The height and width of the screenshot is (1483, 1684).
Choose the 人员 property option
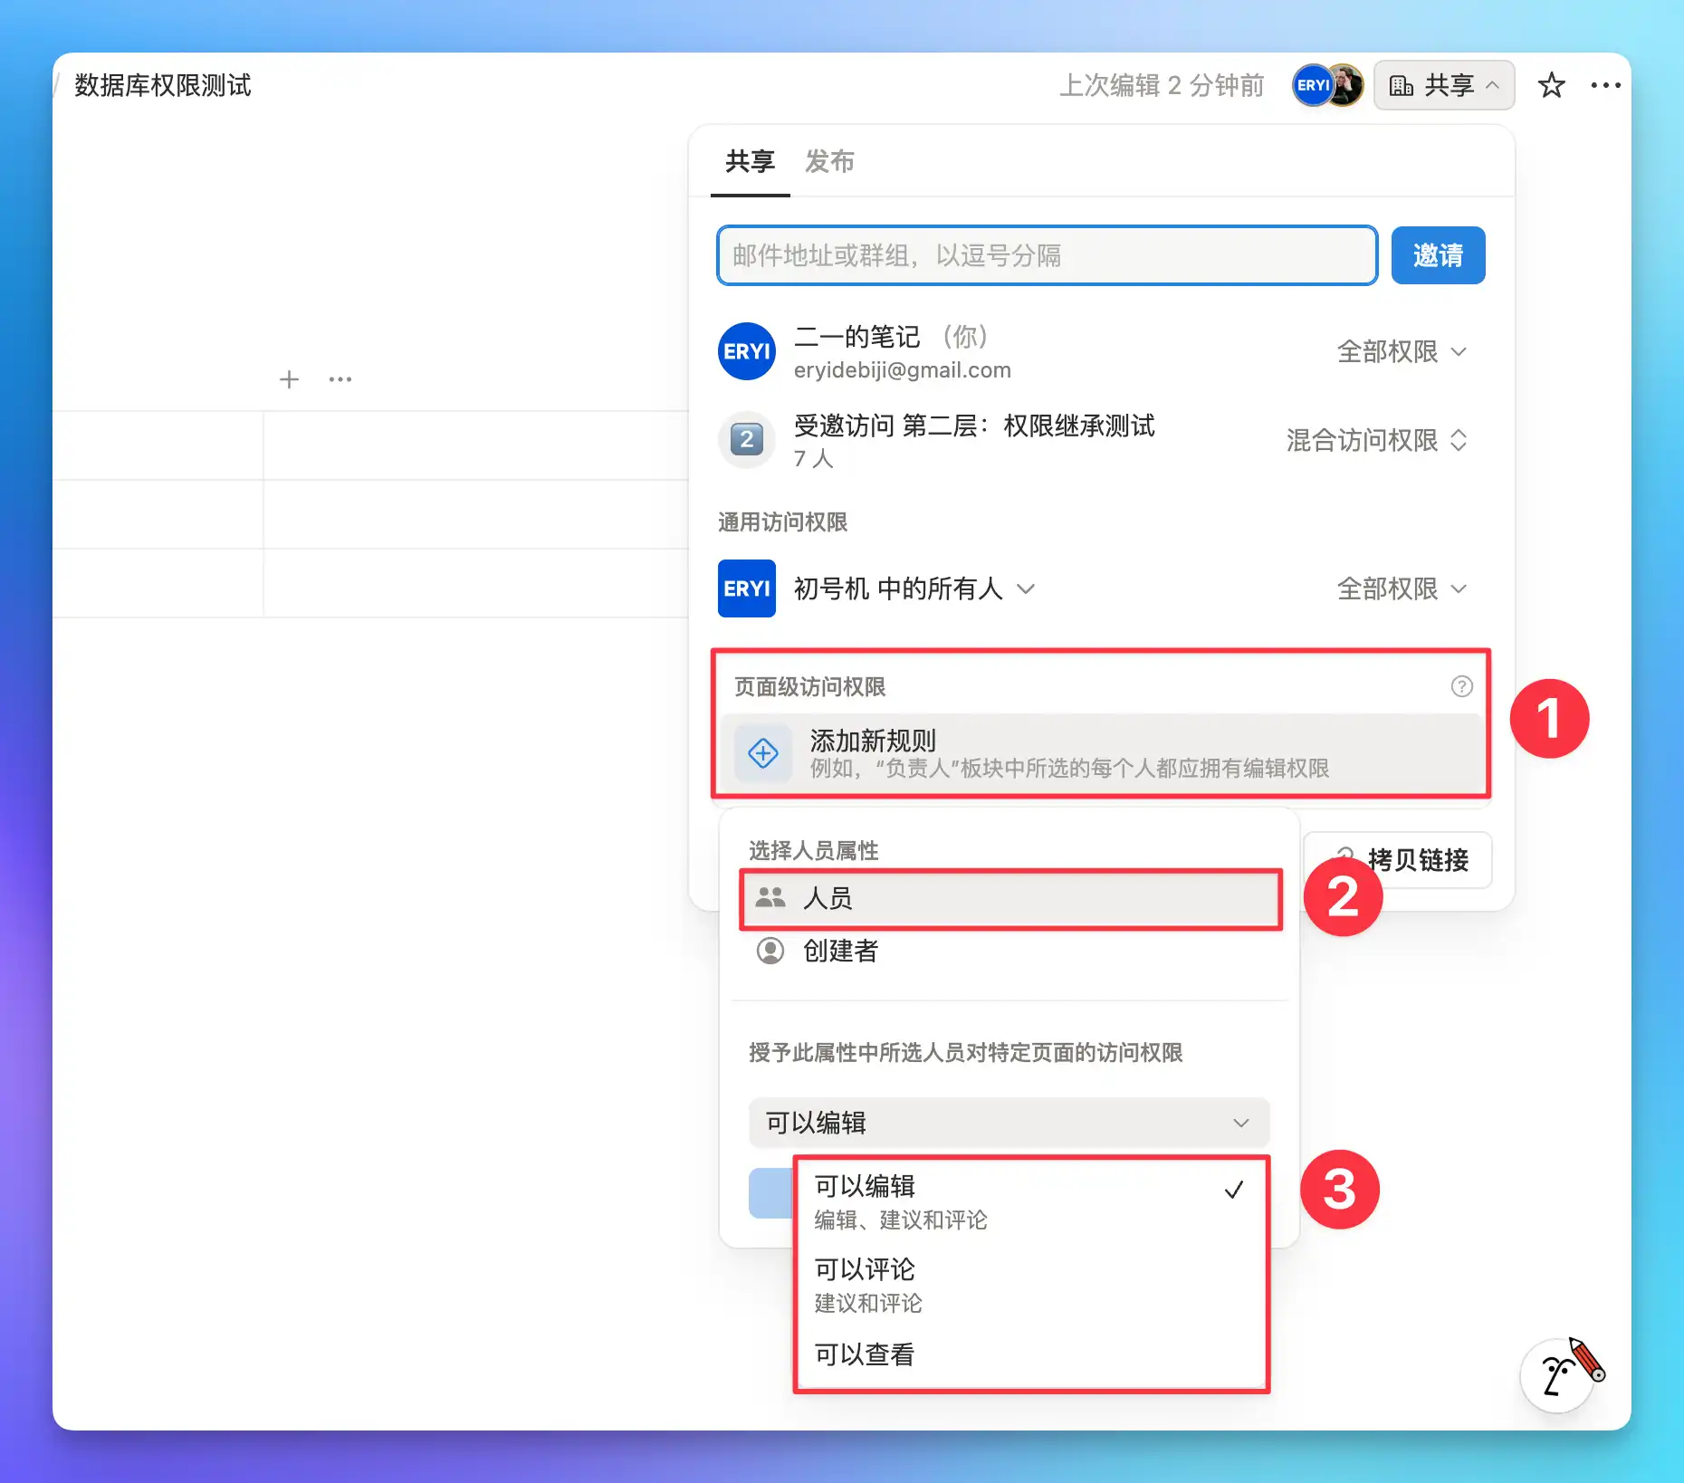point(1010,898)
